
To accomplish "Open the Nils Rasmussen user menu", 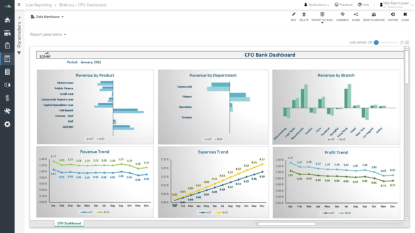I will pyautogui.click(x=396, y=4).
